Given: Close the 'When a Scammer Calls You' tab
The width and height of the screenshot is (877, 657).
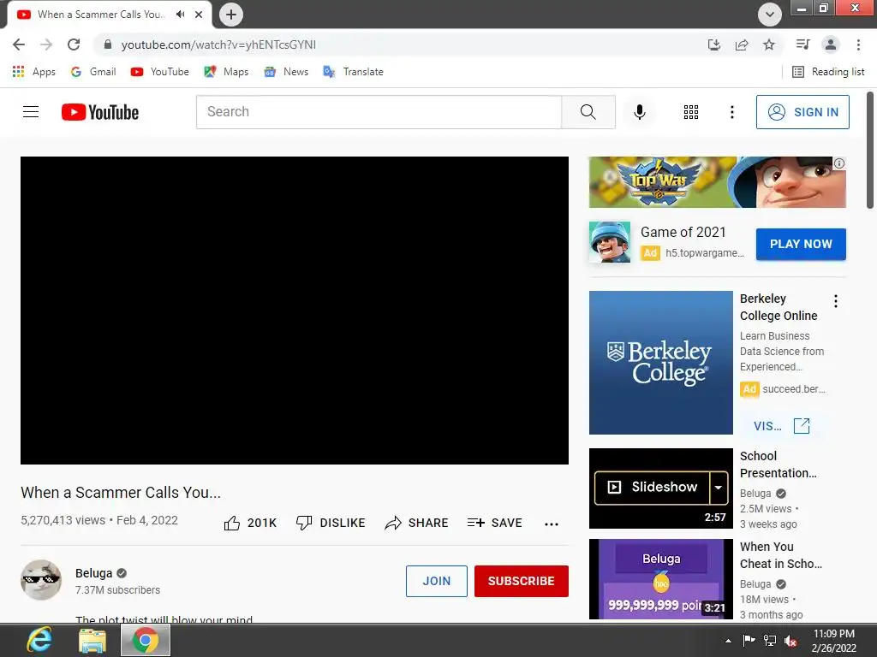Looking at the screenshot, I should pyautogui.click(x=199, y=15).
